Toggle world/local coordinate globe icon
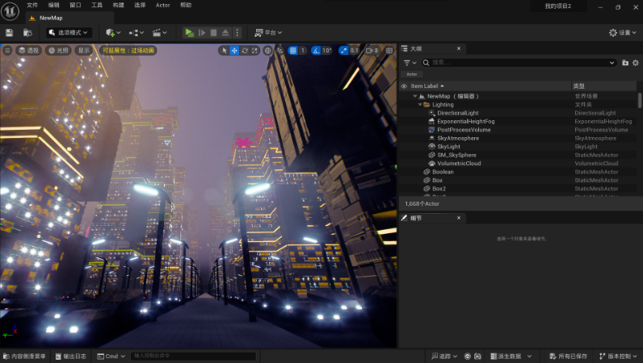This screenshot has width=643, height=363. 267,50
